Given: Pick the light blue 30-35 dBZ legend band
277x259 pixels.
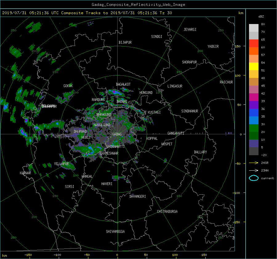Looking at the screenshot, I should 254,120.
